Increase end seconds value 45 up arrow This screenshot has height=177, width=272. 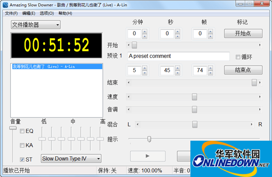point(177,68)
